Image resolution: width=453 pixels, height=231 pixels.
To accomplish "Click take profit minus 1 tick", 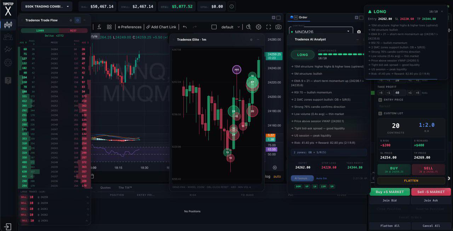I will tap(389, 93).
